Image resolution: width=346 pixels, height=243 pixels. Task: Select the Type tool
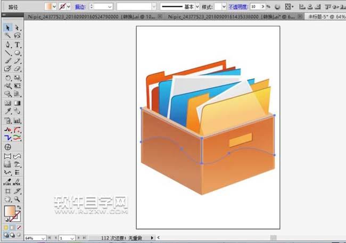[x=17, y=45]
